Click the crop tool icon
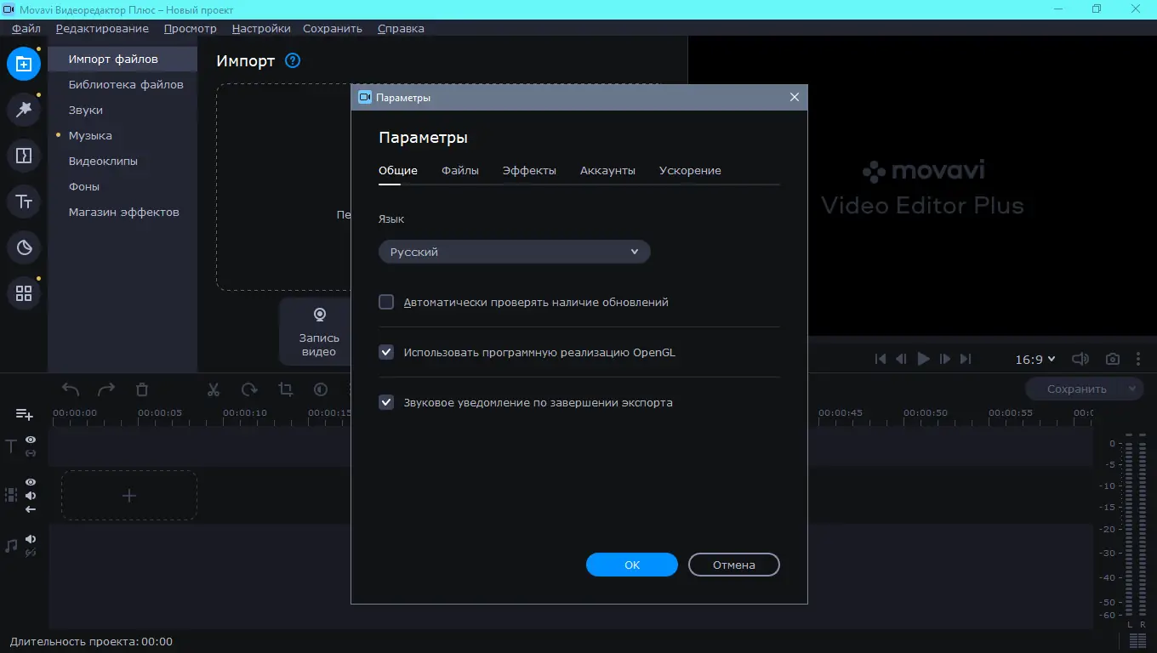1157x653 pixels. coord(285,389)
